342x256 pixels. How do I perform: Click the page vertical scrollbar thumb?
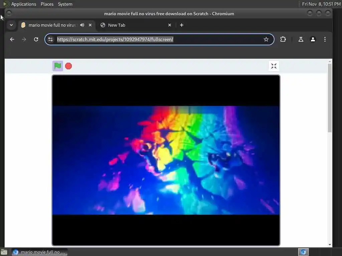pyautogui.click(x=330, y=98)
